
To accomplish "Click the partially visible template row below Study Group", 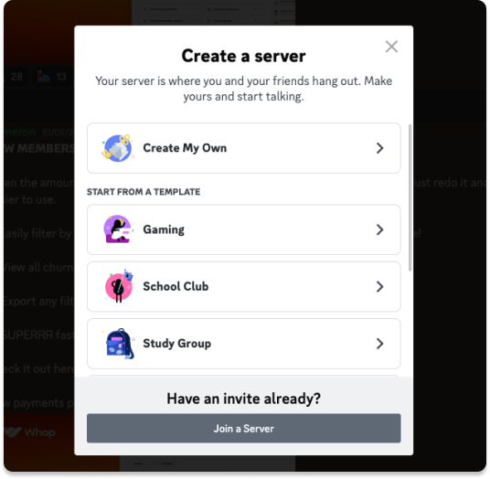I will pos(244,376).
